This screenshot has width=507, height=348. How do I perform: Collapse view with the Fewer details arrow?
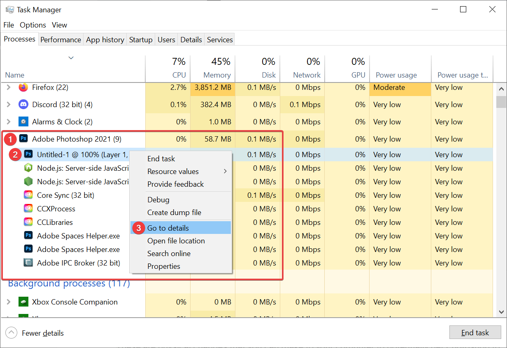point(11,333)
